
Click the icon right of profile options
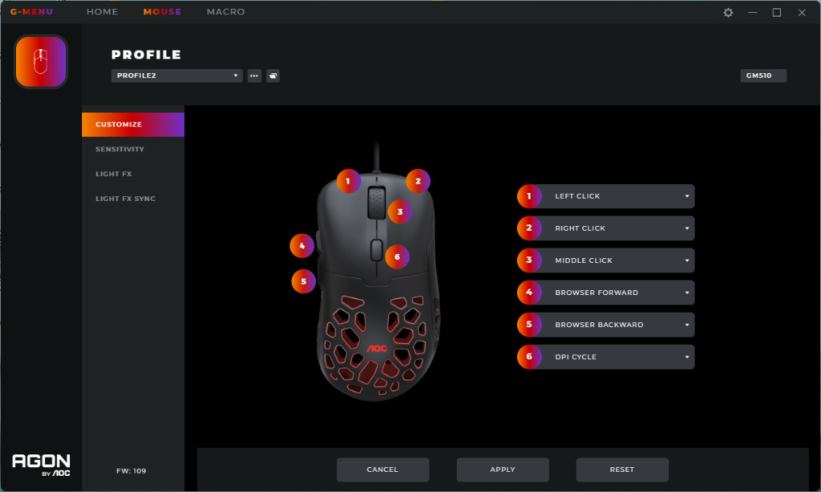click(273, 76)
